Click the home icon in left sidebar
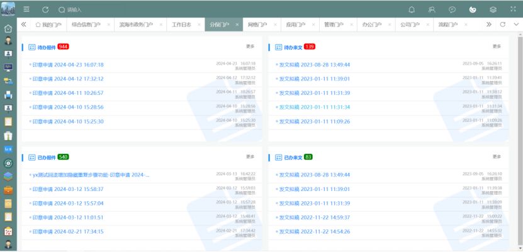 8,28
